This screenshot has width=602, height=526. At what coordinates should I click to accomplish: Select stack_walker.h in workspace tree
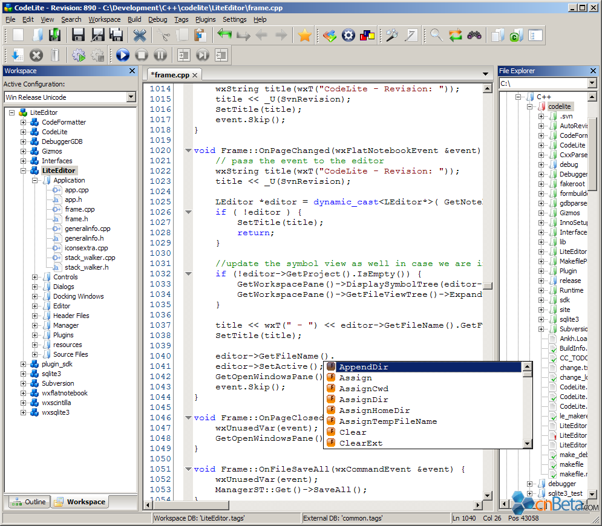(x=87, y=267)
